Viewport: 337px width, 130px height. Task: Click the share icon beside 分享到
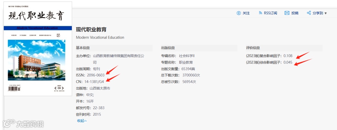coord(309,13)
